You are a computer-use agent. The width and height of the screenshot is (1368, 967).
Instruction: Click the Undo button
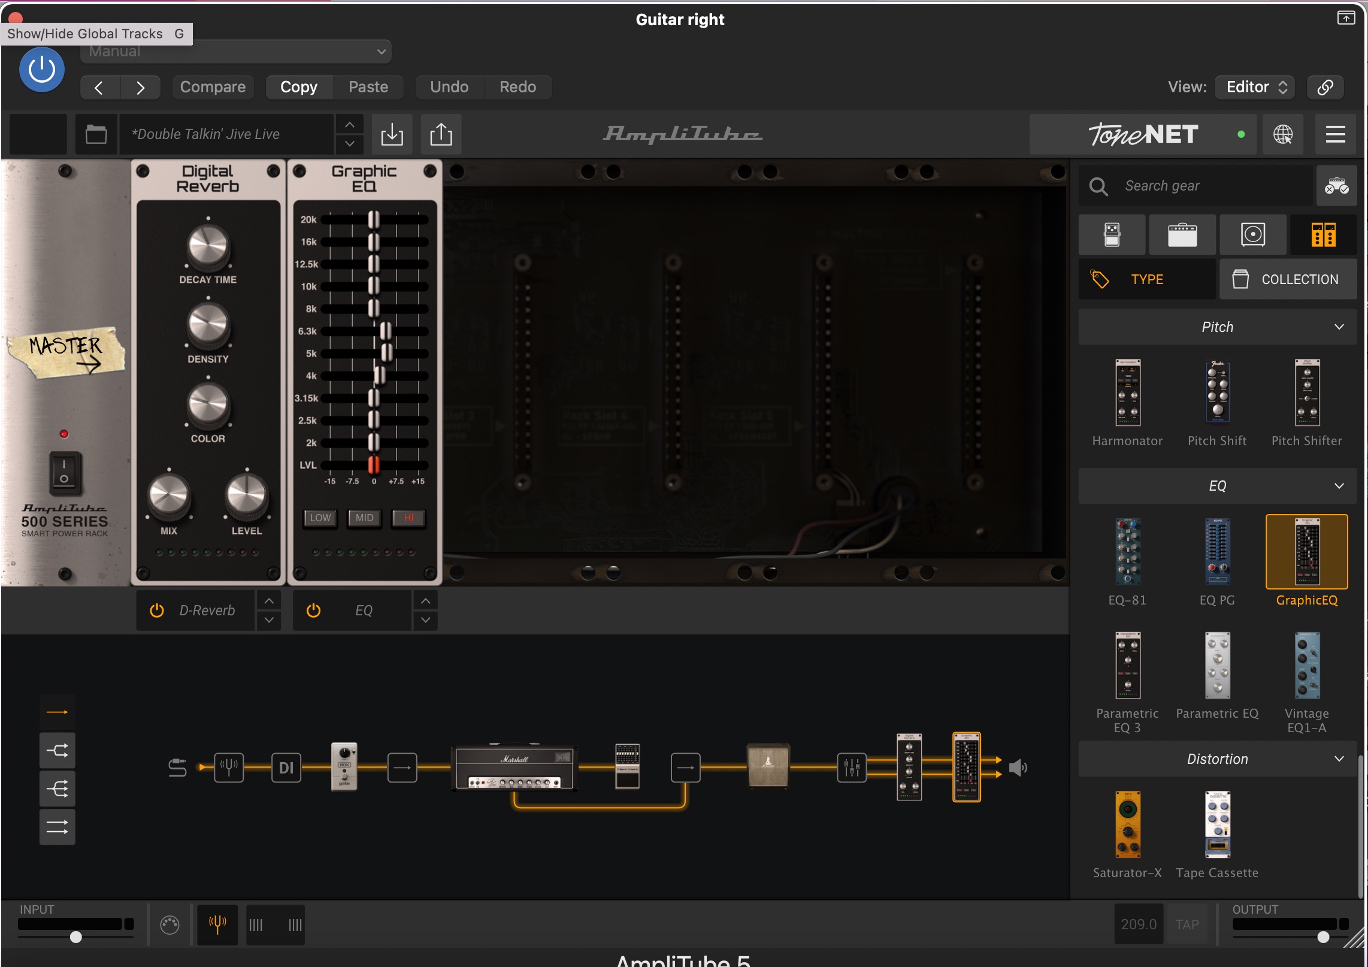coord(449,87)
